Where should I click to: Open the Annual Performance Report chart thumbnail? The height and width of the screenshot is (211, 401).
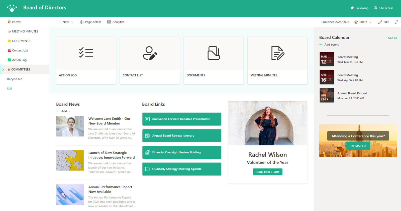[70, 194]
